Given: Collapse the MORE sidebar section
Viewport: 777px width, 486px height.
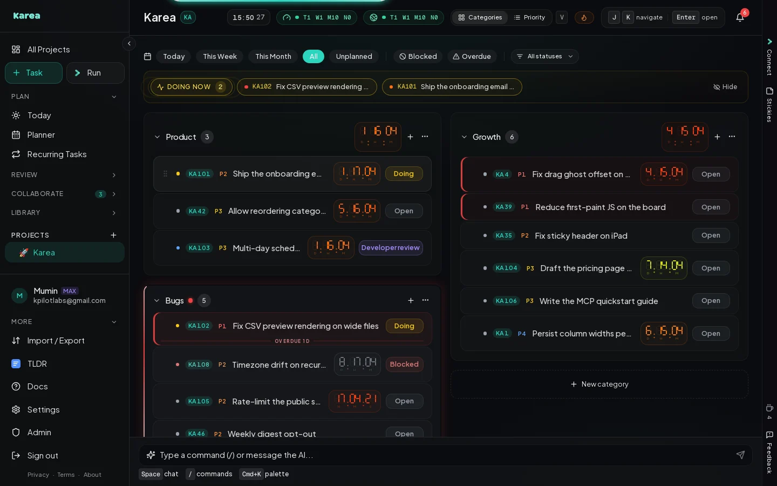Looking at the screenshot, I should 65,322.
